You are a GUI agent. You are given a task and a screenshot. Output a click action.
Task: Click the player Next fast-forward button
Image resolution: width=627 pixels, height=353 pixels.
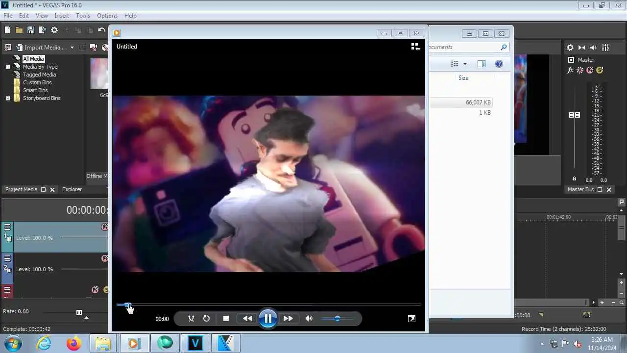coord(288,319)
